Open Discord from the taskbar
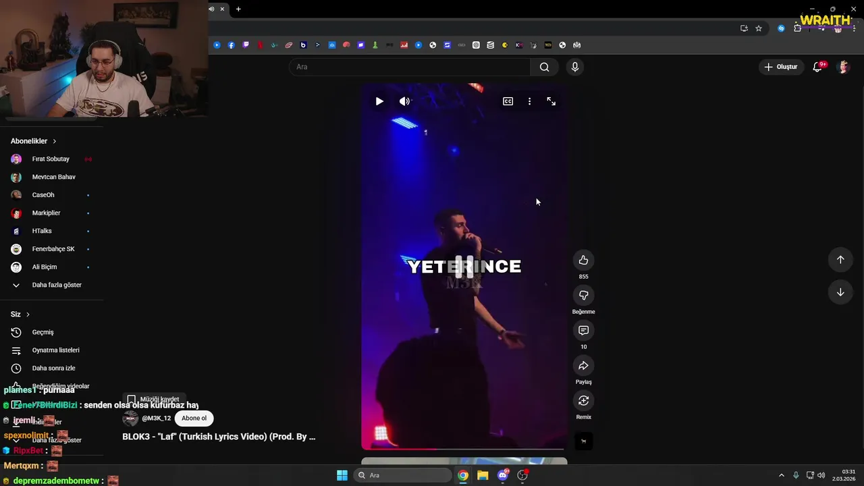Screen dimensions: 864x486 click(503, 475)
